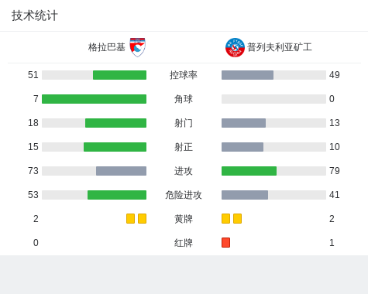Click the second yellow card icon on the home side
This screenshot has height=294, width=368.
pyautogui.click(x=142, y=218)
